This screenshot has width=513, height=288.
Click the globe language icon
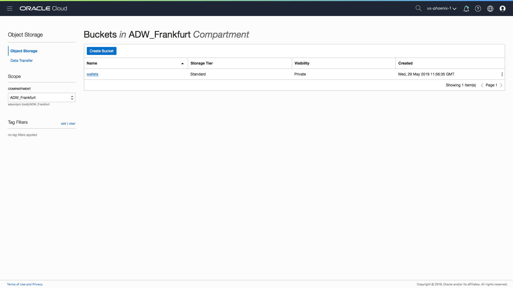(x=490, y=9)
